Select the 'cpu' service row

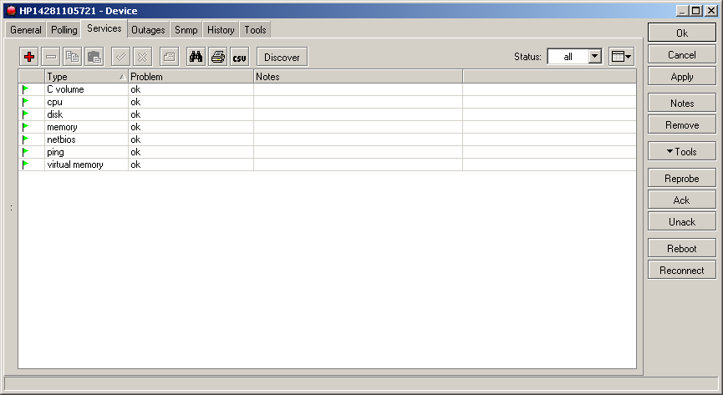tap(328, 101)
